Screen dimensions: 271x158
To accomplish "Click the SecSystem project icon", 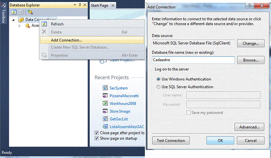I will point(105,88).
